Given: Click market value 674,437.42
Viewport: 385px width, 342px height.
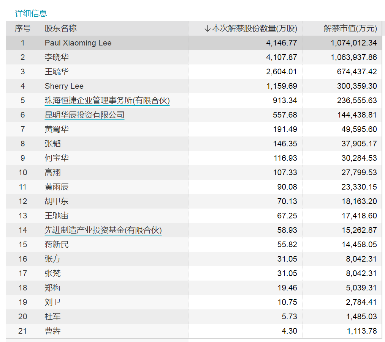Looking at the screenshot, I should tap(357, 72).
